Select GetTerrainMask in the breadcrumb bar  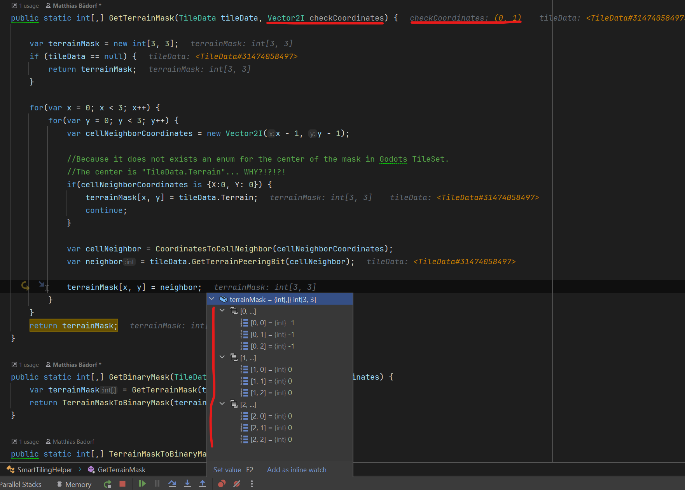coord(117,469)
